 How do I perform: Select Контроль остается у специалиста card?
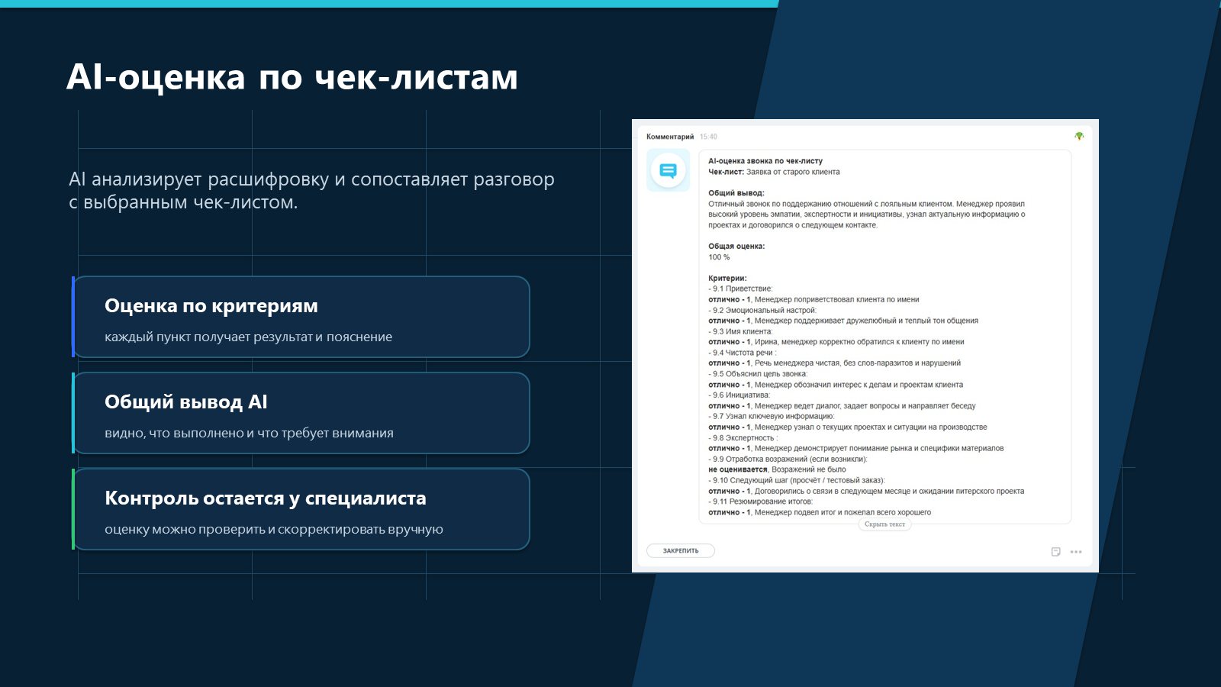(x=301, y=509)
